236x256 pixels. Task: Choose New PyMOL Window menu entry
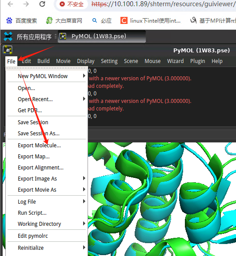[47, 76]
